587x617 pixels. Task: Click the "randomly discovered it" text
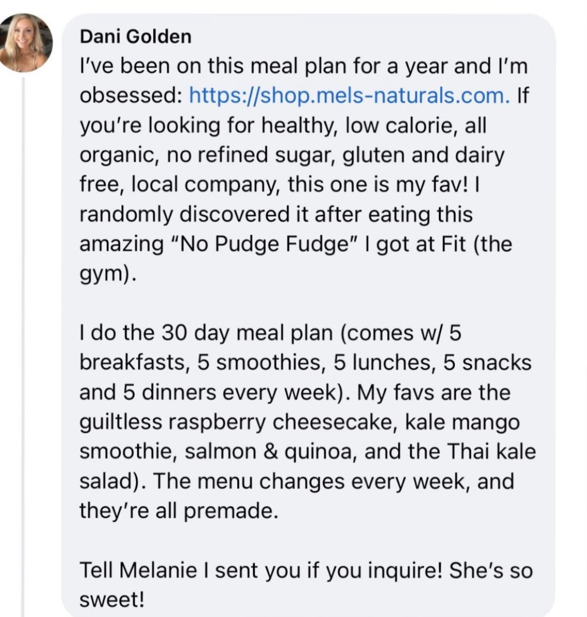[187, 215]
